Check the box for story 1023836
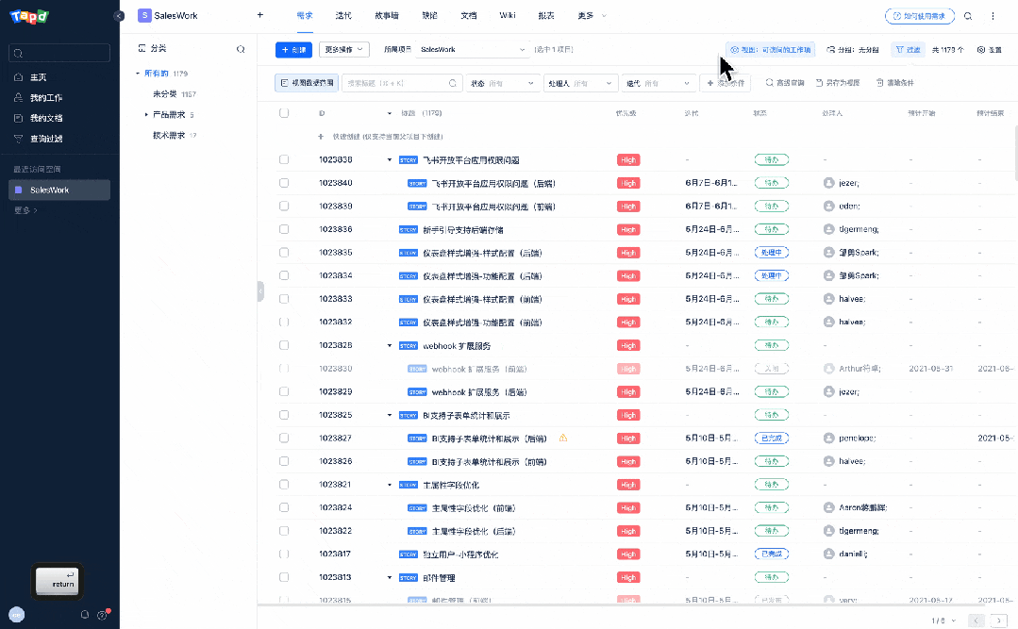The height and width of the screenshot is (629, 1018). (x=284, y=229)
